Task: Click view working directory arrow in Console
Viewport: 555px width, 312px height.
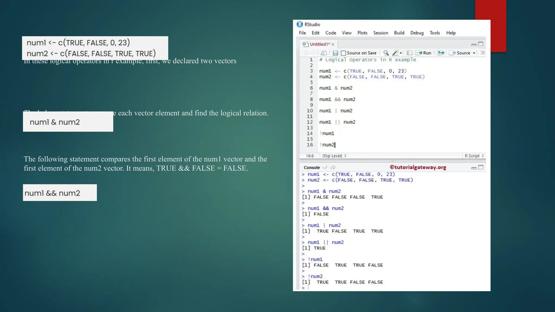Action: (333, 168)
